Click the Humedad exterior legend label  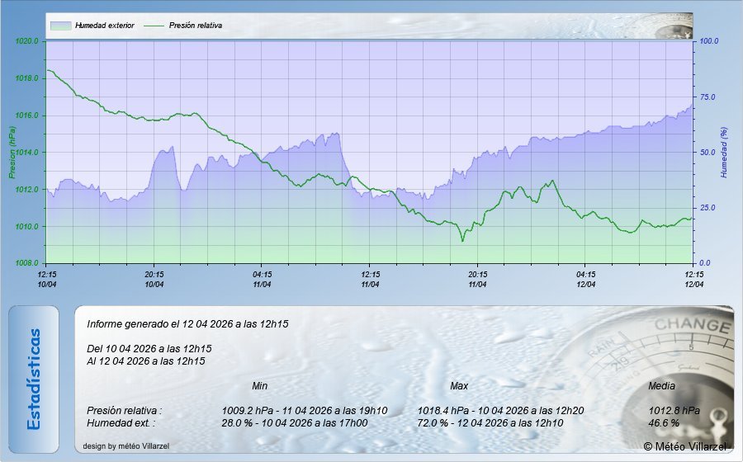pyautogui.click(x=104, y=26)
